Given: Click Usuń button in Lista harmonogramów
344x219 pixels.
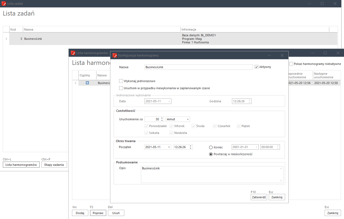Looking at the screenshot, I should pyautogui.click(x=116, y=213).
